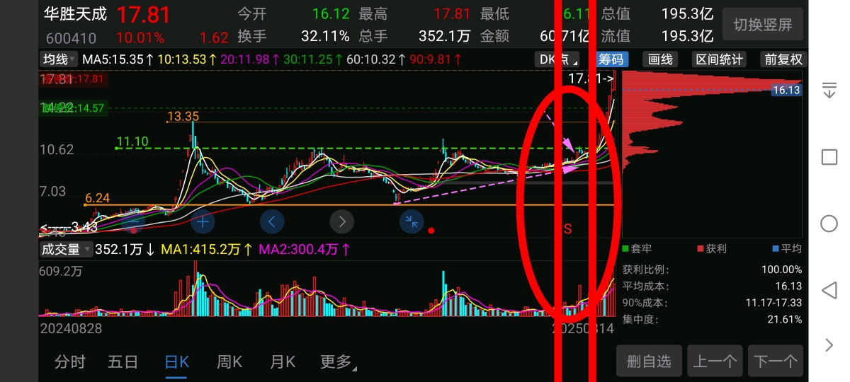Image resolution: width=850 pixels, height=382 pixels.
Task: Expand the 前复权 adjustment options
Action: click(x=783, y=59)
